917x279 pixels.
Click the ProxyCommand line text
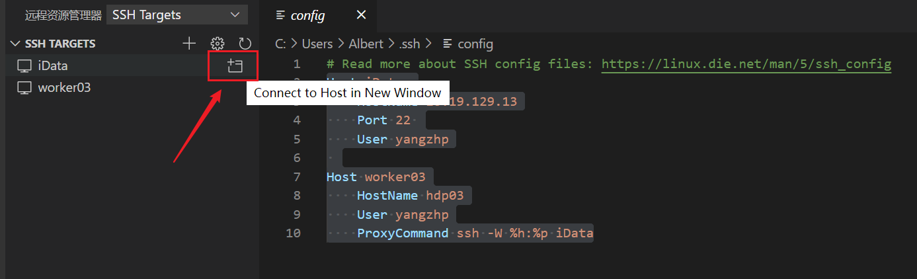point(475,233)
